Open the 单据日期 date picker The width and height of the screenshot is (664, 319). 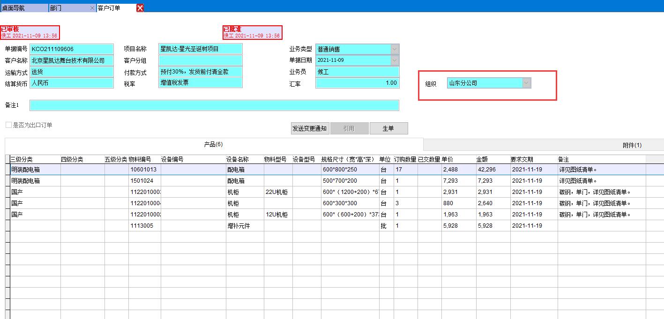pyautogui.click(x=394, y=60)
